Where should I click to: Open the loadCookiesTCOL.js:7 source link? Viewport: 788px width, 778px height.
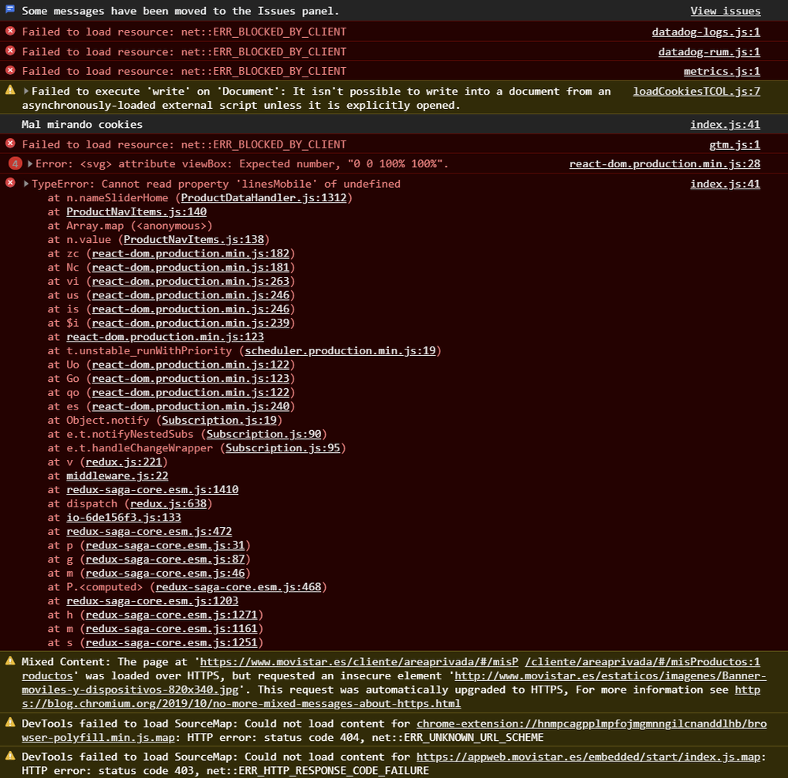[x=697, y=92]
